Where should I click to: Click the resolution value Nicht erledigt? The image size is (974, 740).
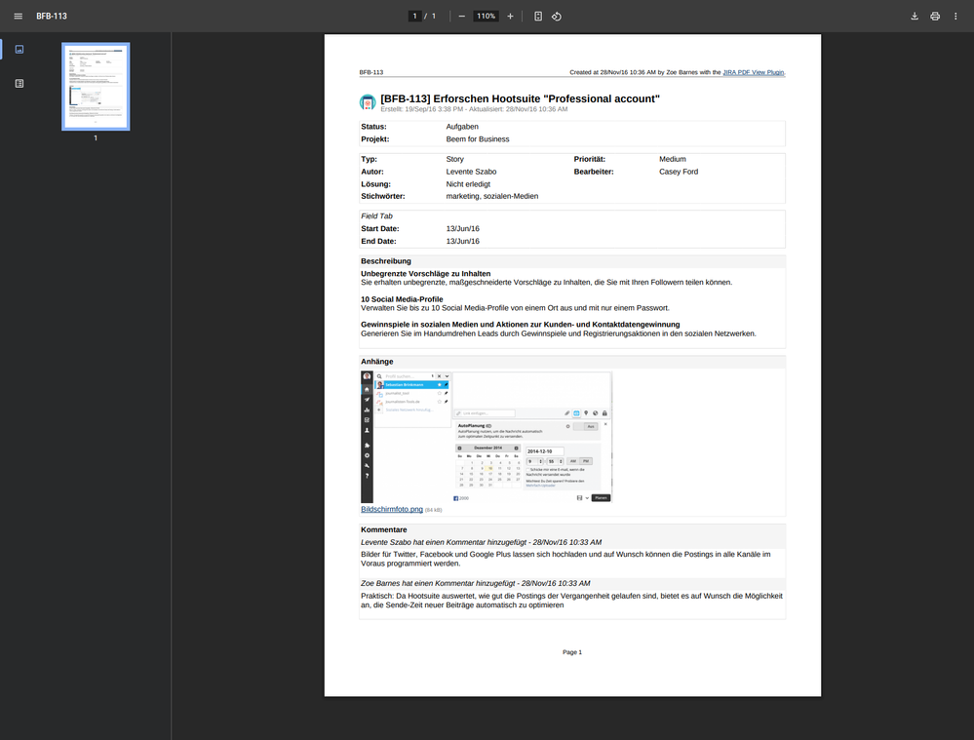(x=468, y=184)
